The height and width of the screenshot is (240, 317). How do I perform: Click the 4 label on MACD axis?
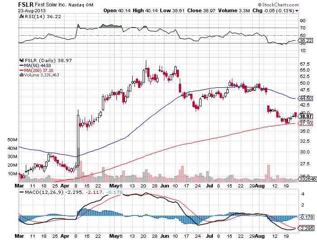pos(303,194)
